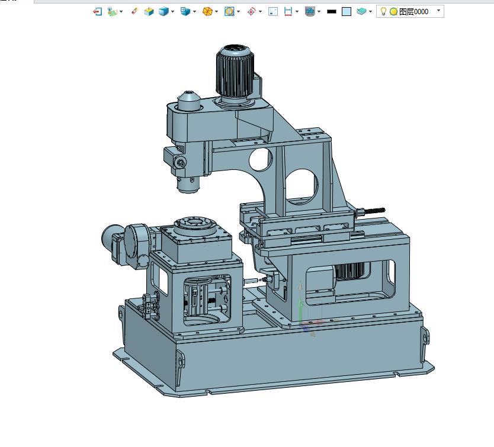
Task: Open the teal surface icon dropdown arrow
Action: coord(371,12)
